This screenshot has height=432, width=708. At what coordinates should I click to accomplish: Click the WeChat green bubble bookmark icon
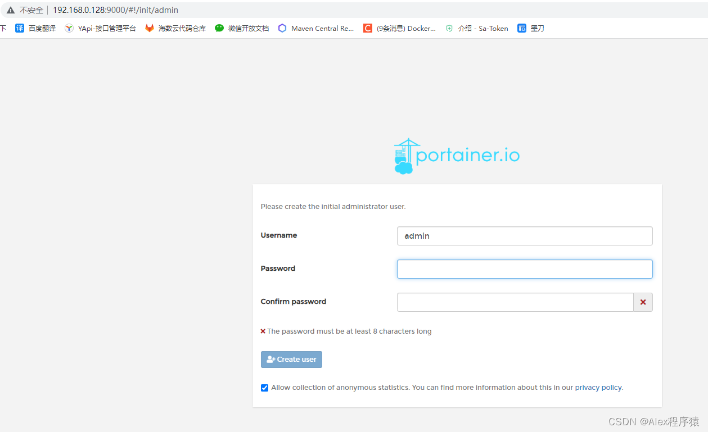point(219,28)
